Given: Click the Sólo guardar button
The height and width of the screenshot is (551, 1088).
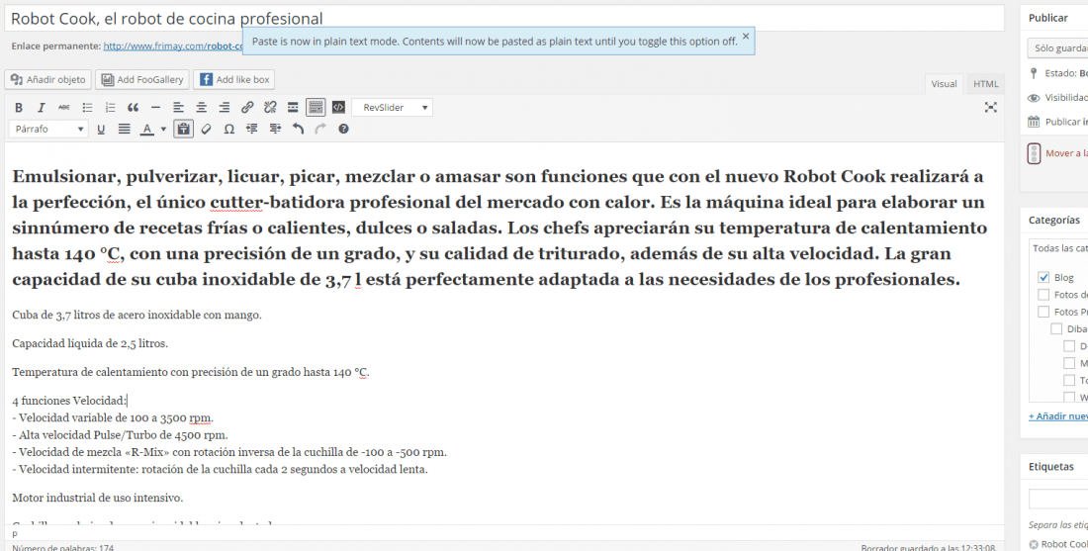Looking at the screenshot, I should [1057, 47].
